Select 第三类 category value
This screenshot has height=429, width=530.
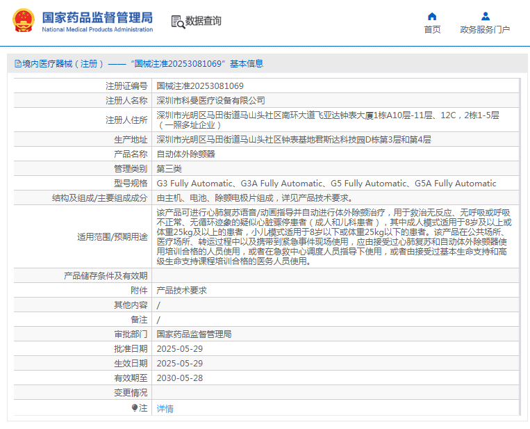click(x=169, y=168)
